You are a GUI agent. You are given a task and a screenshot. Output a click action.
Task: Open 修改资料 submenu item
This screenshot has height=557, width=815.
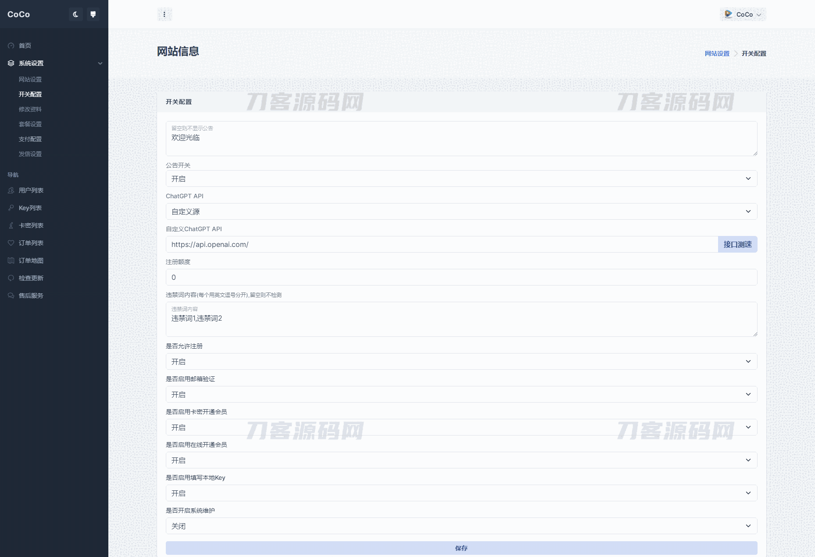pos(30,109)
